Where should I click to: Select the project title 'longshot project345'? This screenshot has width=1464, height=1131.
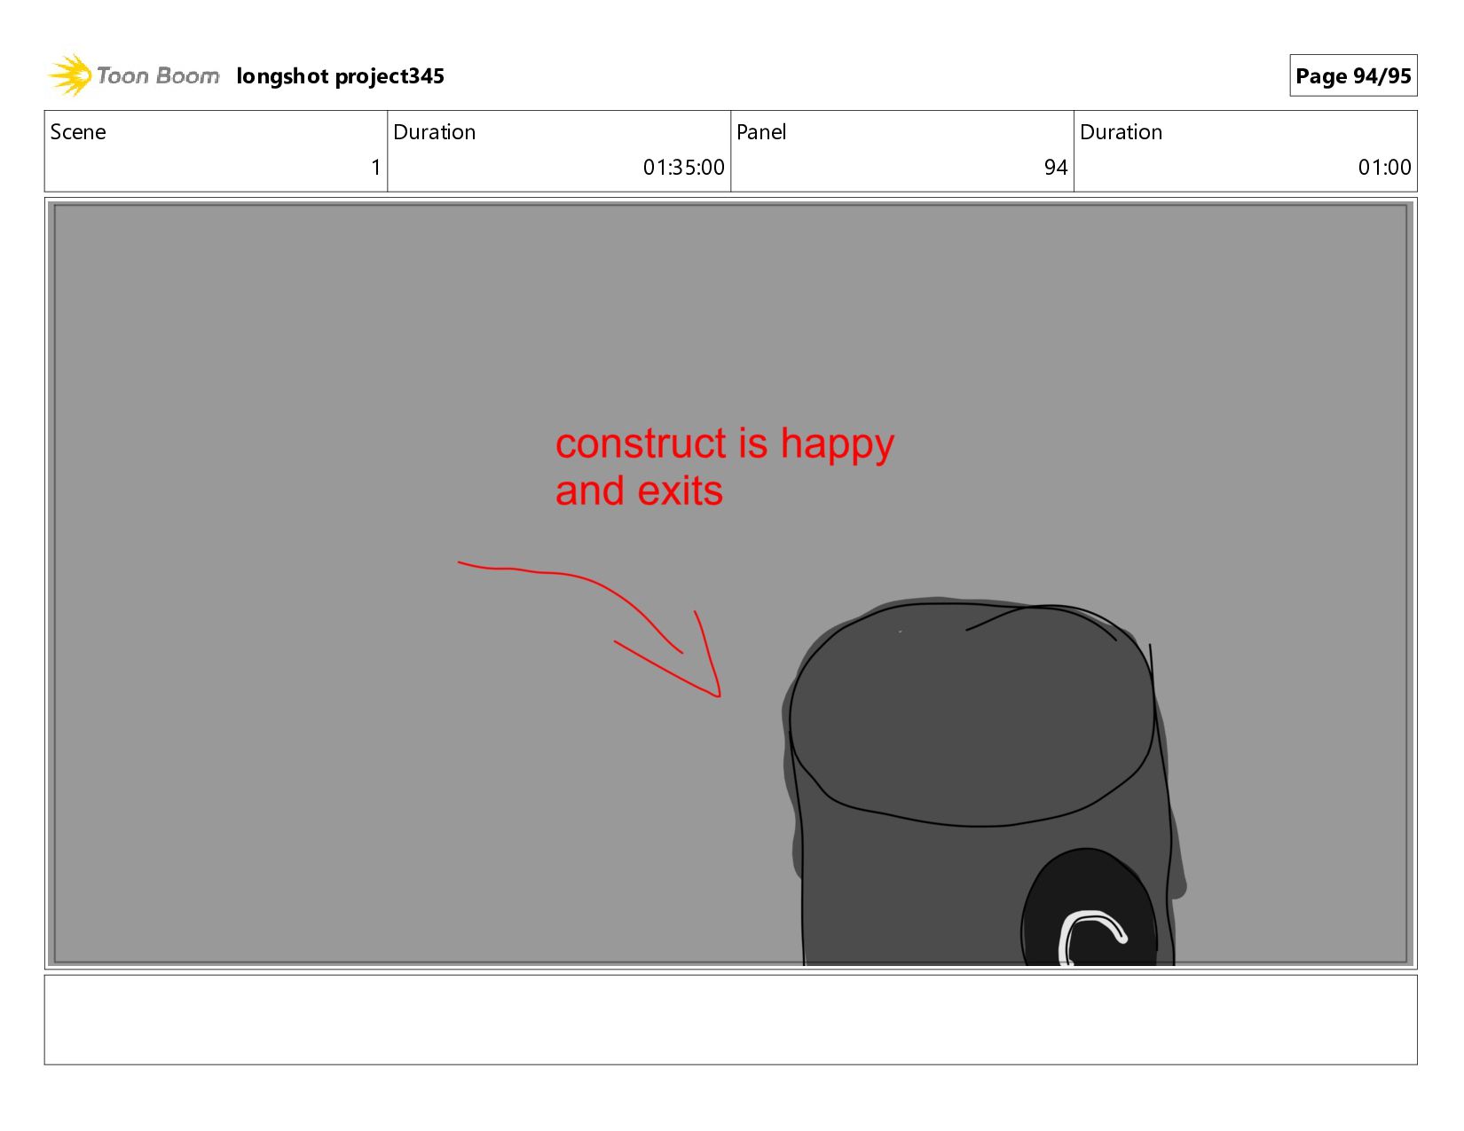(340, 76)
